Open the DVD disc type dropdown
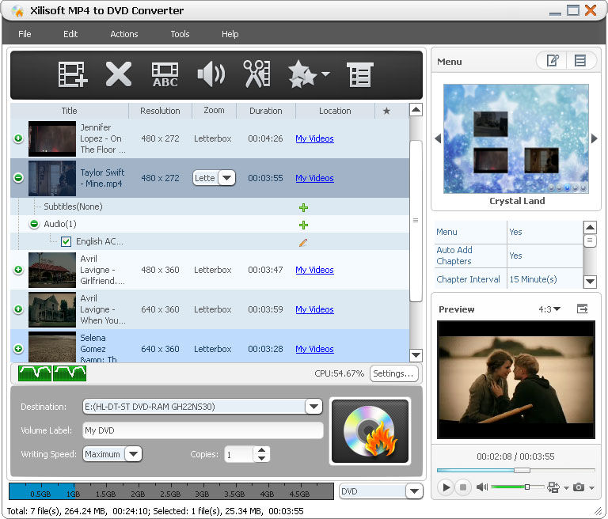 414,491
